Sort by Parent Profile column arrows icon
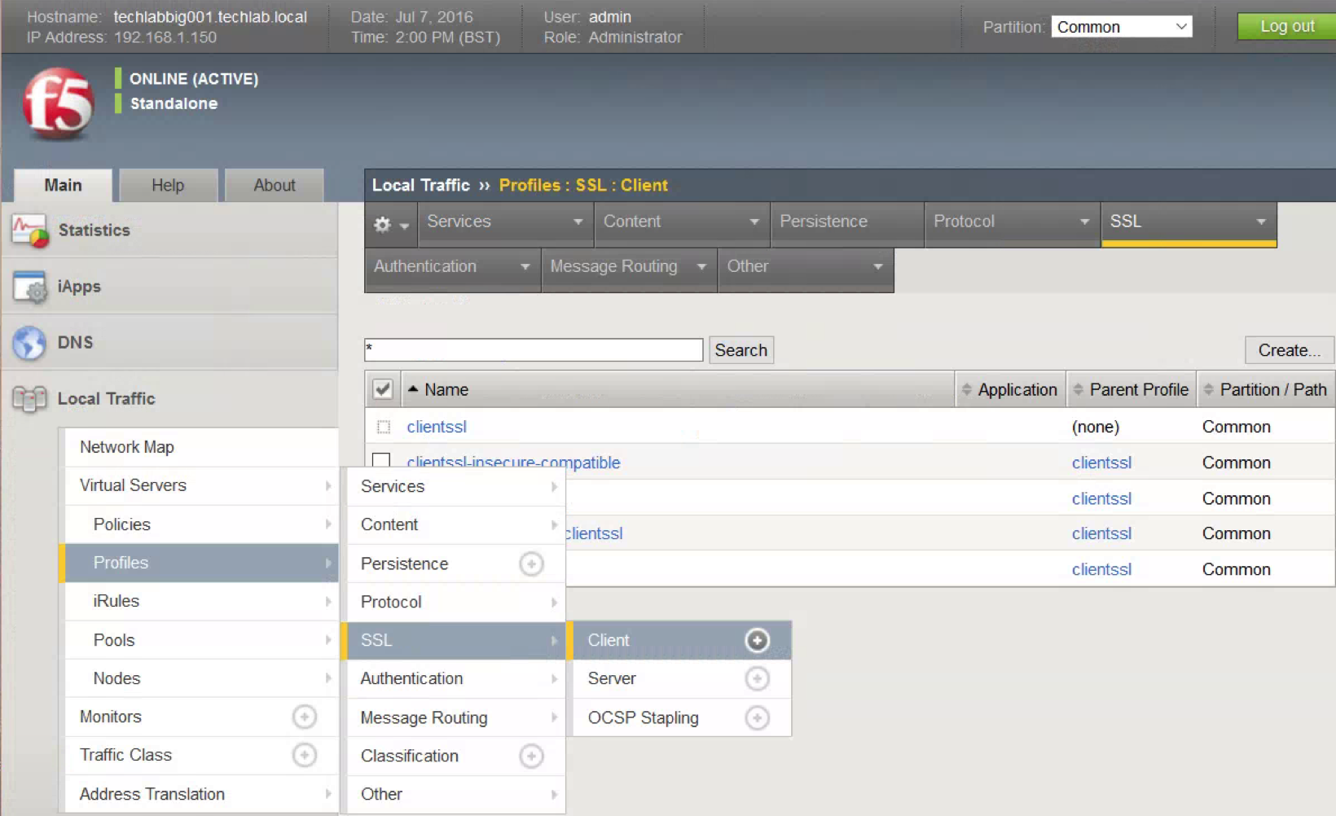 [1078, 389]
